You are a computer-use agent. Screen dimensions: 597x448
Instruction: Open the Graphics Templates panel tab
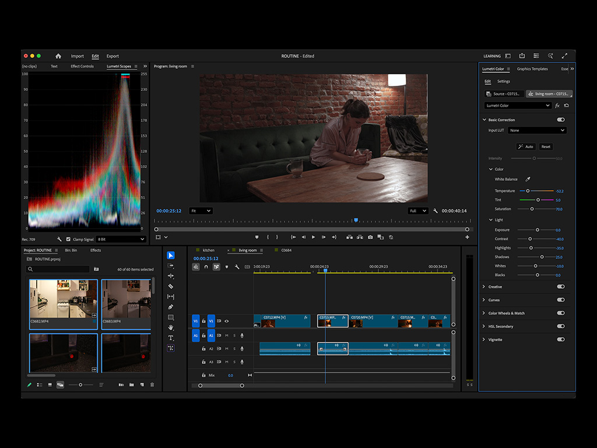532,68
